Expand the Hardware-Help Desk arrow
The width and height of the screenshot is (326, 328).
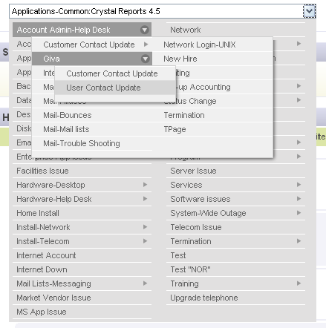(146, 199)
